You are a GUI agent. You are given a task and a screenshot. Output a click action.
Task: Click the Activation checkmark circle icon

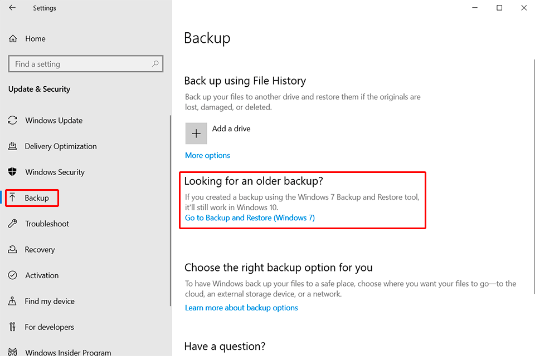(x=13, y=275)
